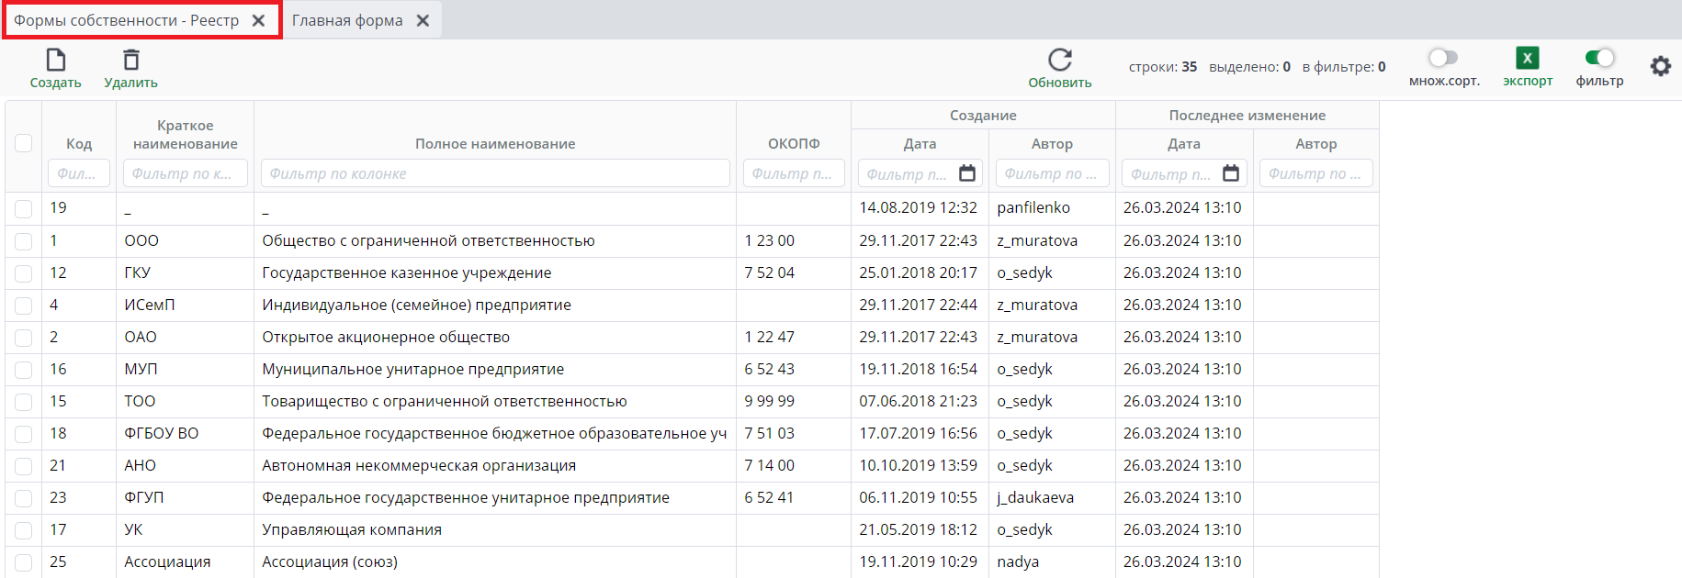Image resolution: width=1682 pixels, height=578 pixels.
Task: Click the Create new document icon
Action: click(x=55, y=61)
